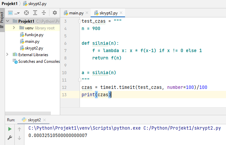
Task: Rerun skrypt2 with green play button
Action: [x=10, y=129]
